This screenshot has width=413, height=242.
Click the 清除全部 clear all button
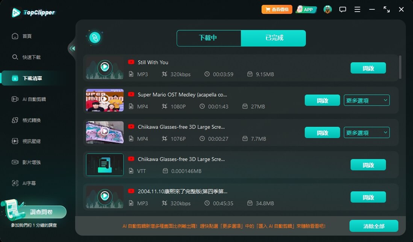tap(374, 226)
